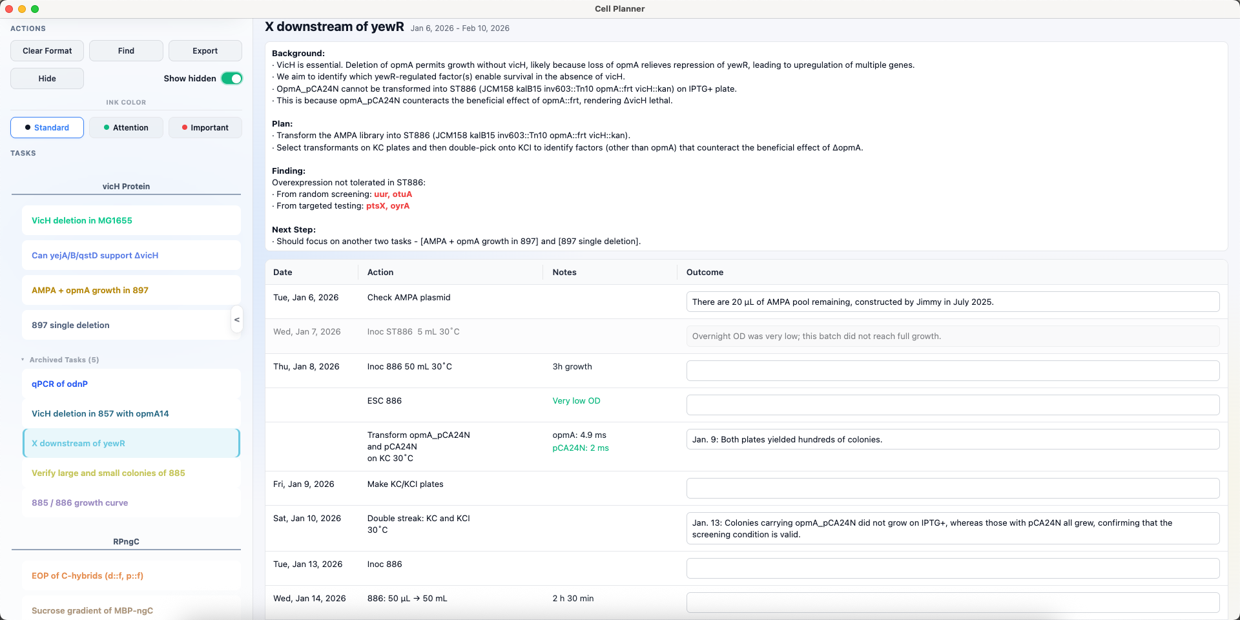
Task: Click the outcome field for Make KC/KCl plates
Action: click(x=953, y=488)
